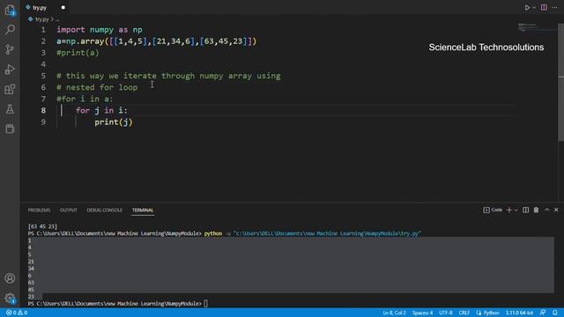Click the a=np.array code line

click(157, 41)
